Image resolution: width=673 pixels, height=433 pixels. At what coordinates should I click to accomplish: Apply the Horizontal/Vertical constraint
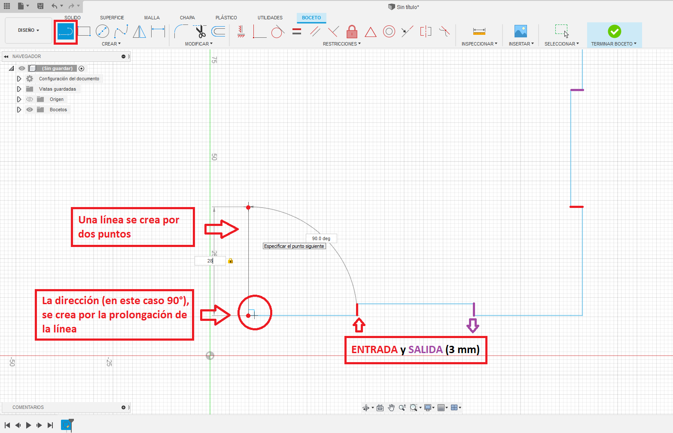click(241, 31)
